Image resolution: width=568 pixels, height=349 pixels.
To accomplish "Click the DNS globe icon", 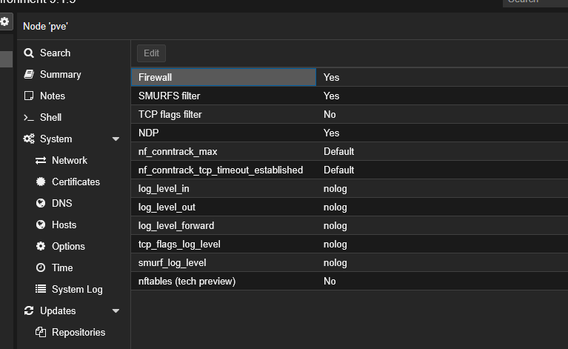I will click(41, 203).
